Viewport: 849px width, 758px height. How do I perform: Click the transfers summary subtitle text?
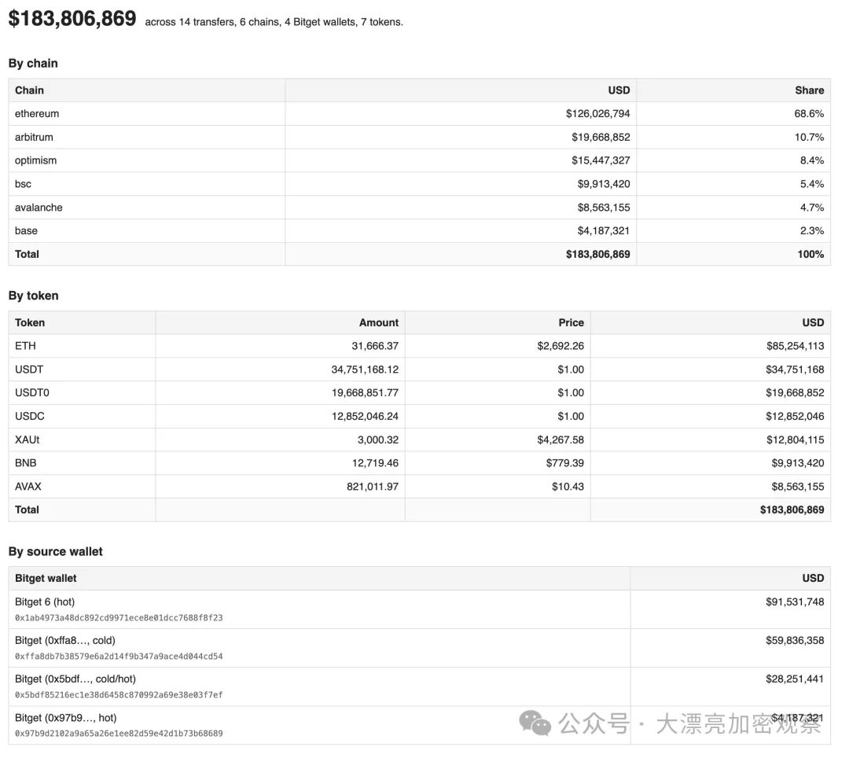(274, 22)
